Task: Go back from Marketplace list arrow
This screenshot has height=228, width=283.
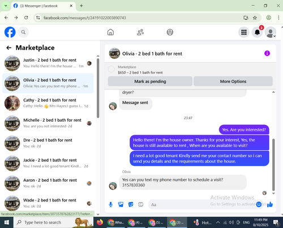Action: click(x=9, y=48)
